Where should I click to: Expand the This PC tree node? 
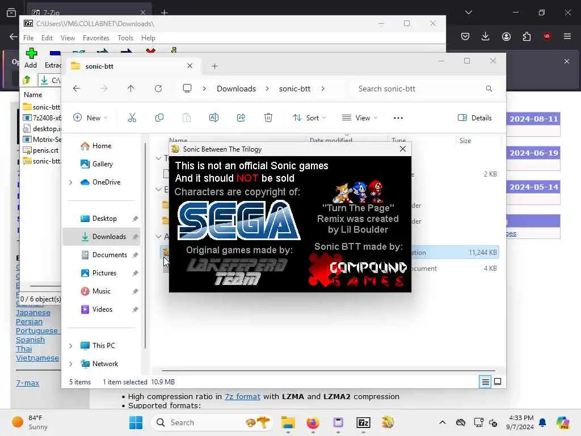tap(71, 346)
